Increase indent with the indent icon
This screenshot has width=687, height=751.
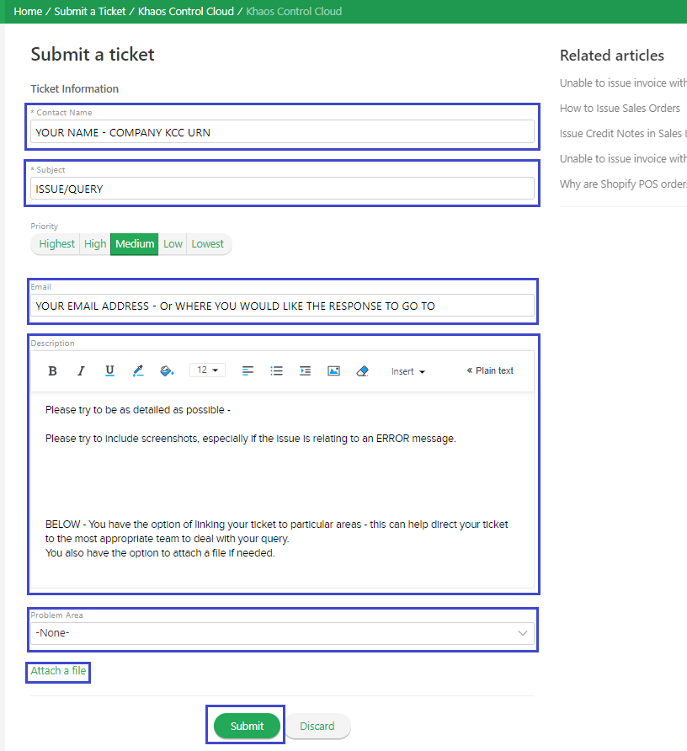click(305, 371)
